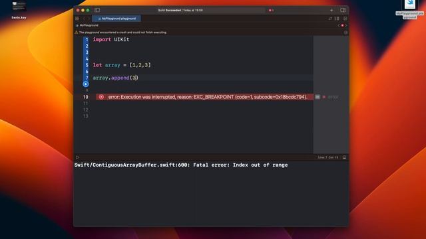426x239 pixels.
Task: Jump to next issue arrow in jump bar
Action: pos(346,25)
